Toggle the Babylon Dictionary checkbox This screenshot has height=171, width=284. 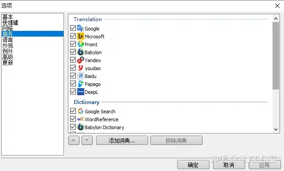point(73,126)
